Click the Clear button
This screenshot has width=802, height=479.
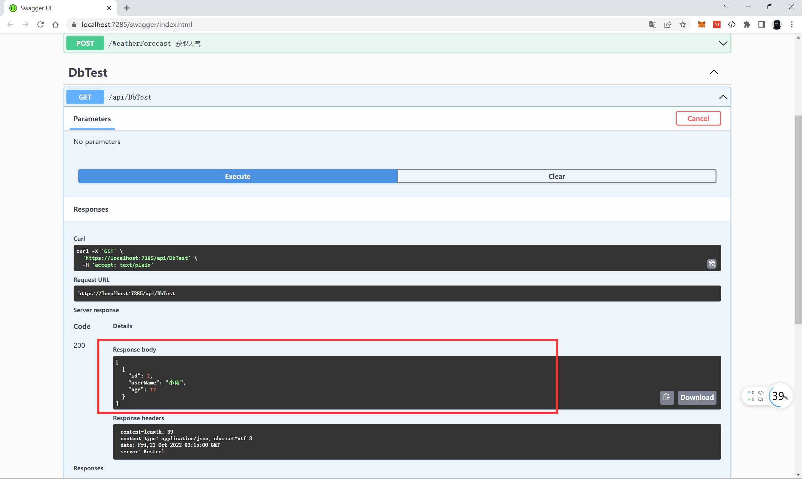click(x=556, y=176)
